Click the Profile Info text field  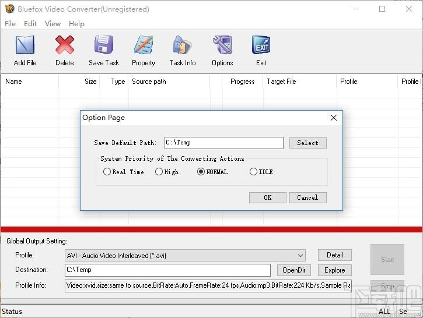208,285
